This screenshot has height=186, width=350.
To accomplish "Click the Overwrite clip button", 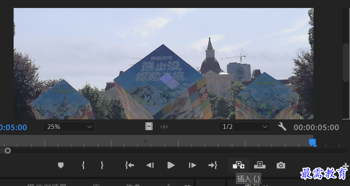I will point(259,165).
